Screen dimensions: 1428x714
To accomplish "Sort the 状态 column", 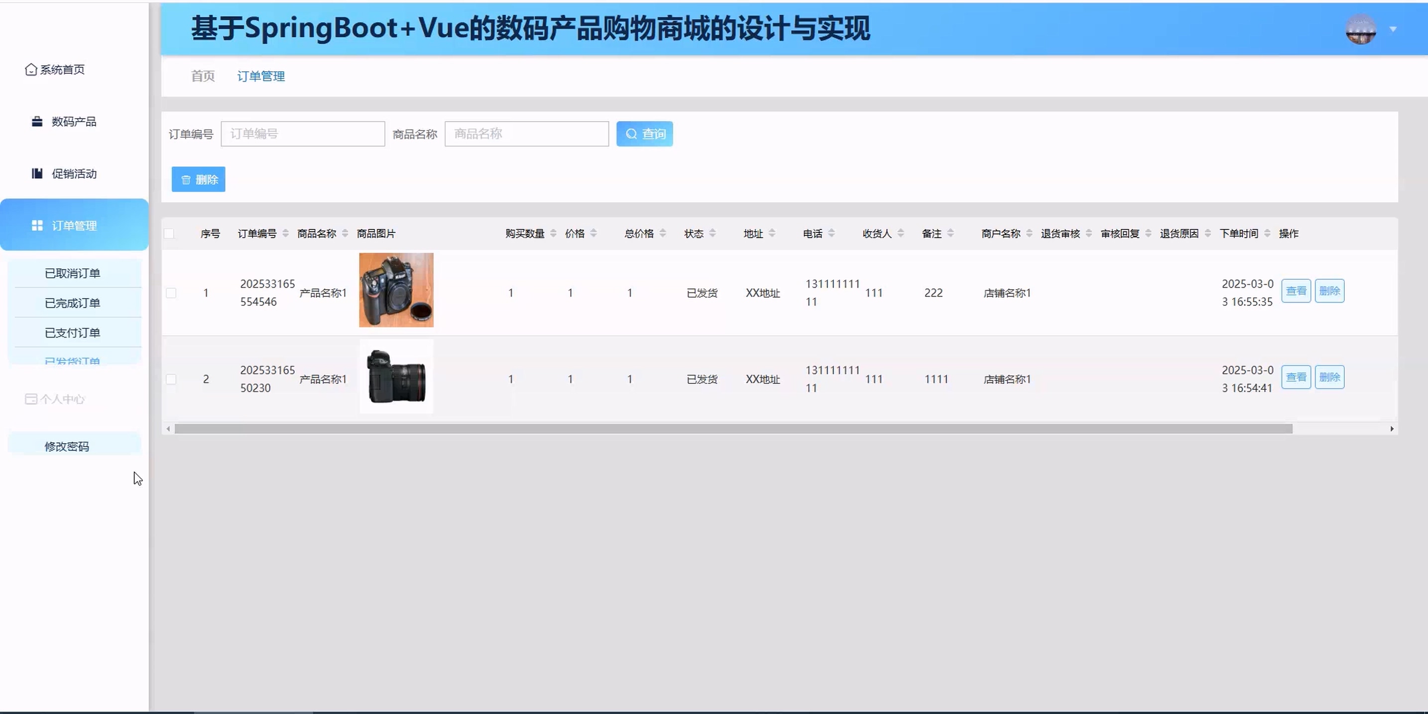I will pos(713,234).
